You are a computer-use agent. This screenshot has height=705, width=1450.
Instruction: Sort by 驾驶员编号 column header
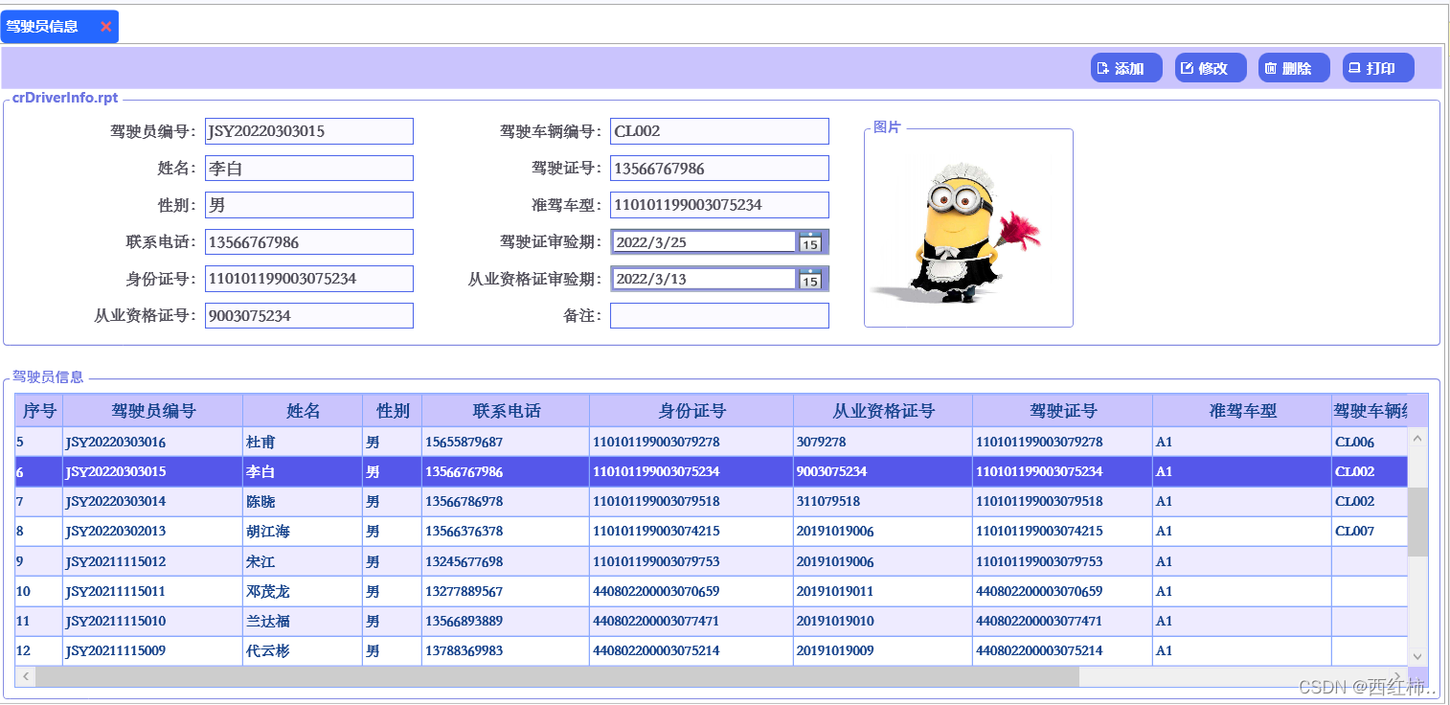pyautogui.click(x=153, y=411)
